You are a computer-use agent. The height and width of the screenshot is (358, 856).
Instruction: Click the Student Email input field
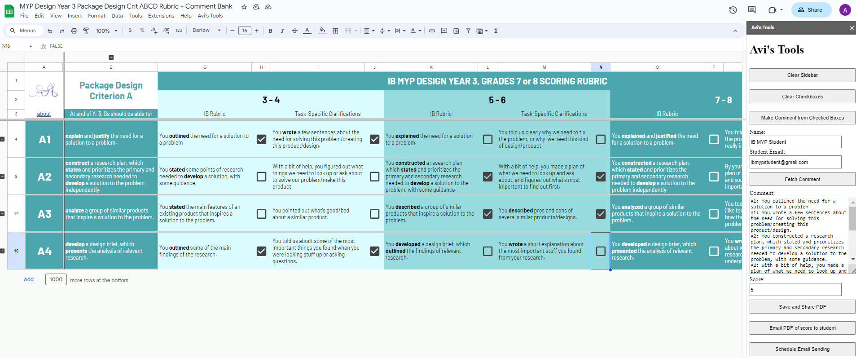click(x=795, y=162)
